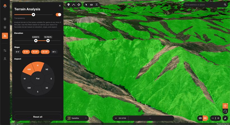This screenshot has height=125, width=230.
Task: Deselect the NW aspect wedge
Action: (29, 69)
